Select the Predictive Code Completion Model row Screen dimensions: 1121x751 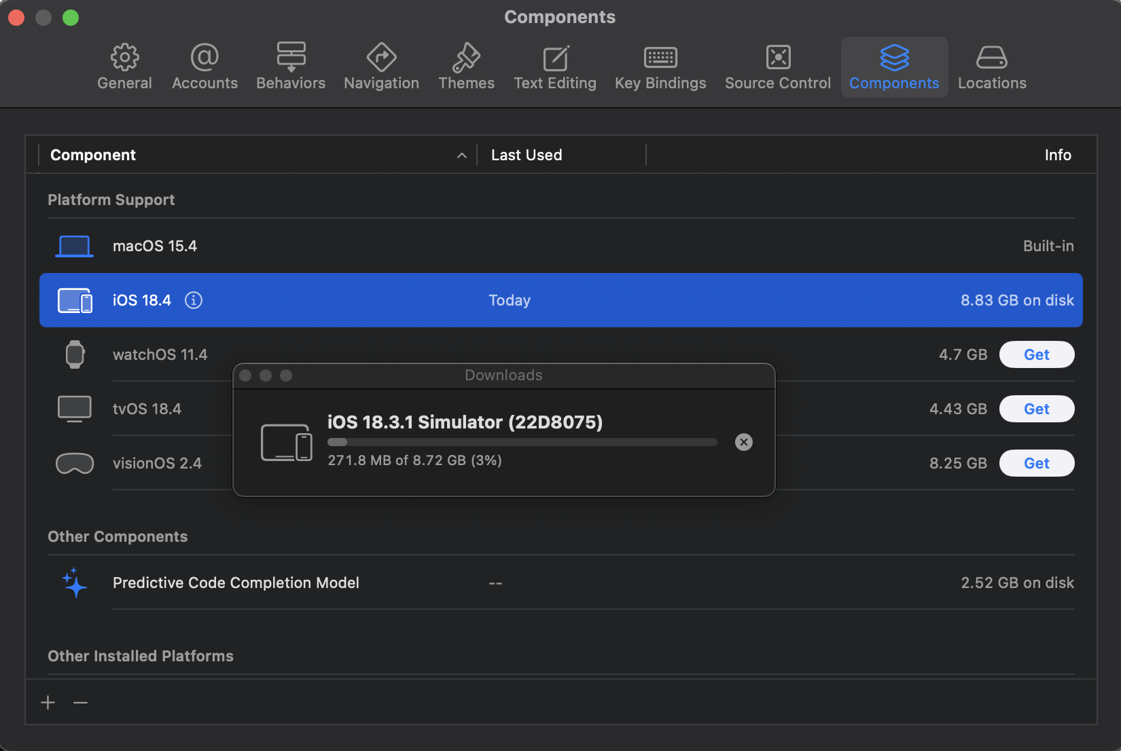(x=561, y=583)
